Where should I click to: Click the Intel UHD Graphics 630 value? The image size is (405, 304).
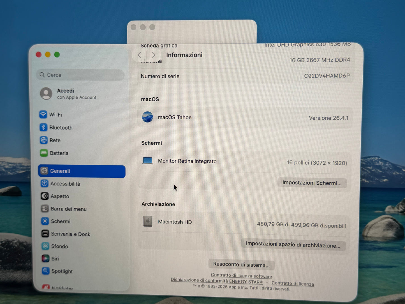307,44
